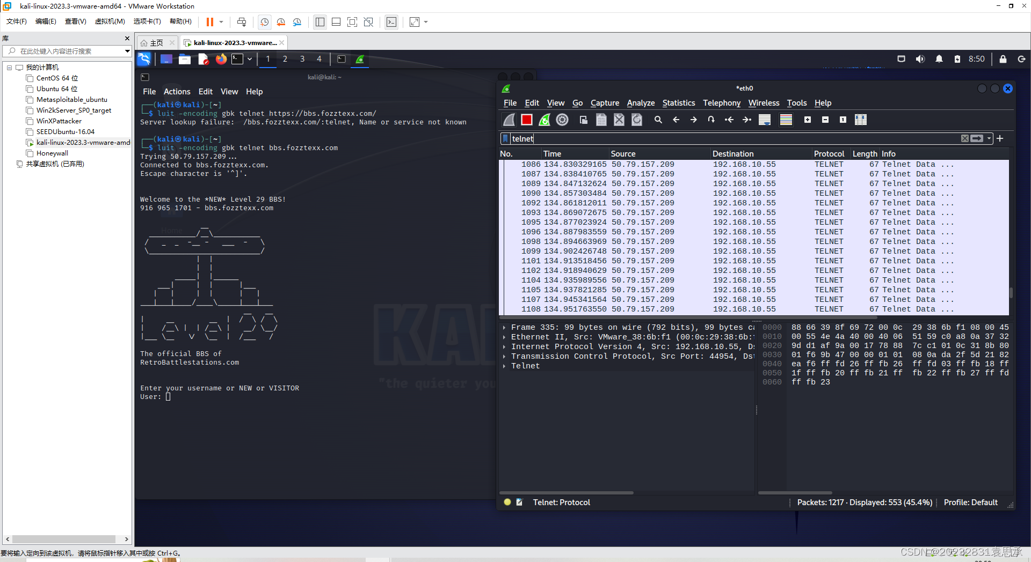Add a display filter button with plus
The width and height of the screenshot is (1031, 562).
[1000, 138]
